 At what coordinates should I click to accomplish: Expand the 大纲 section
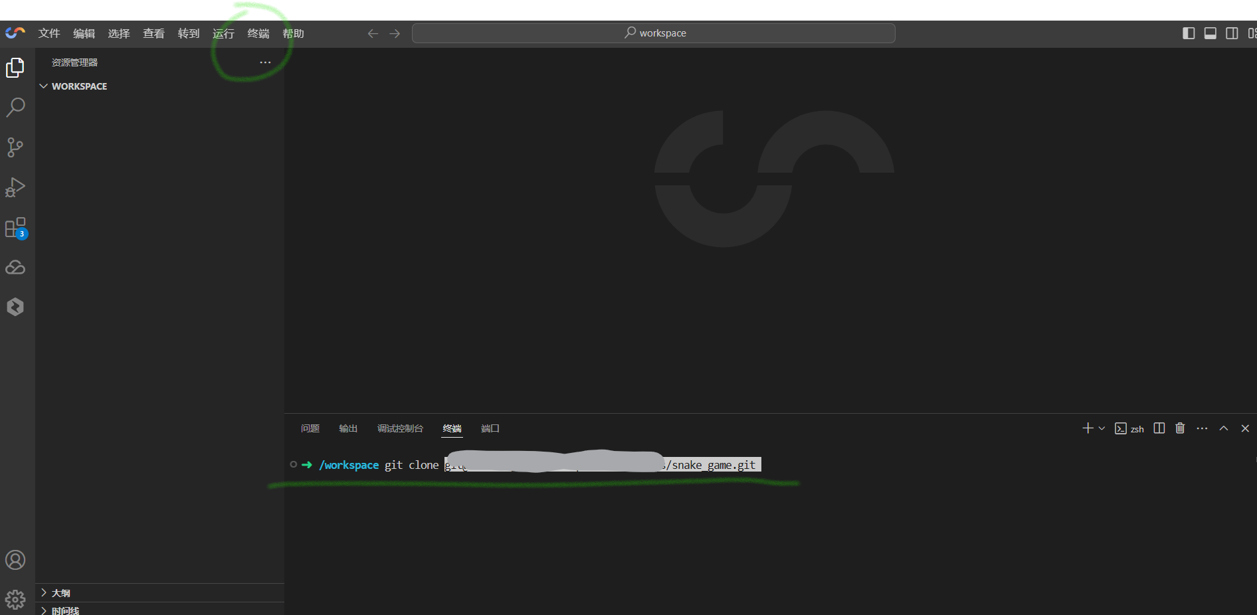(159, 593)
